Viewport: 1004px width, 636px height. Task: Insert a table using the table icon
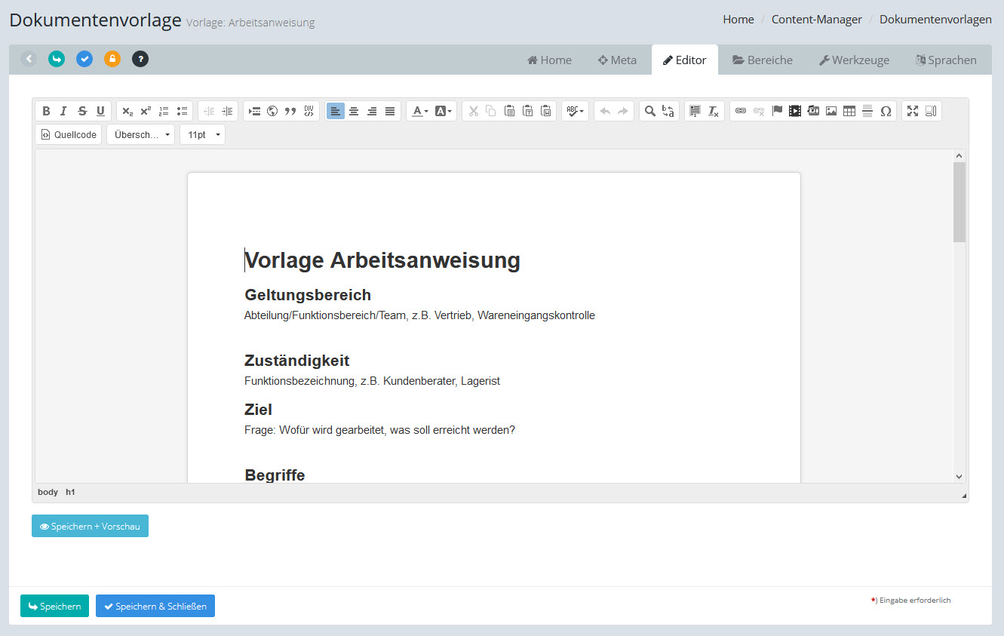pos(849,111)
